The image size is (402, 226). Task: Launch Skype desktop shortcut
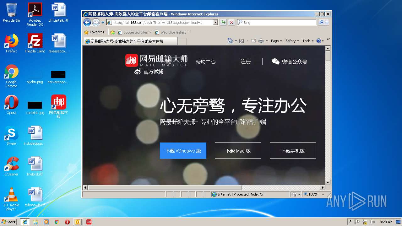(x=11, y=136)
